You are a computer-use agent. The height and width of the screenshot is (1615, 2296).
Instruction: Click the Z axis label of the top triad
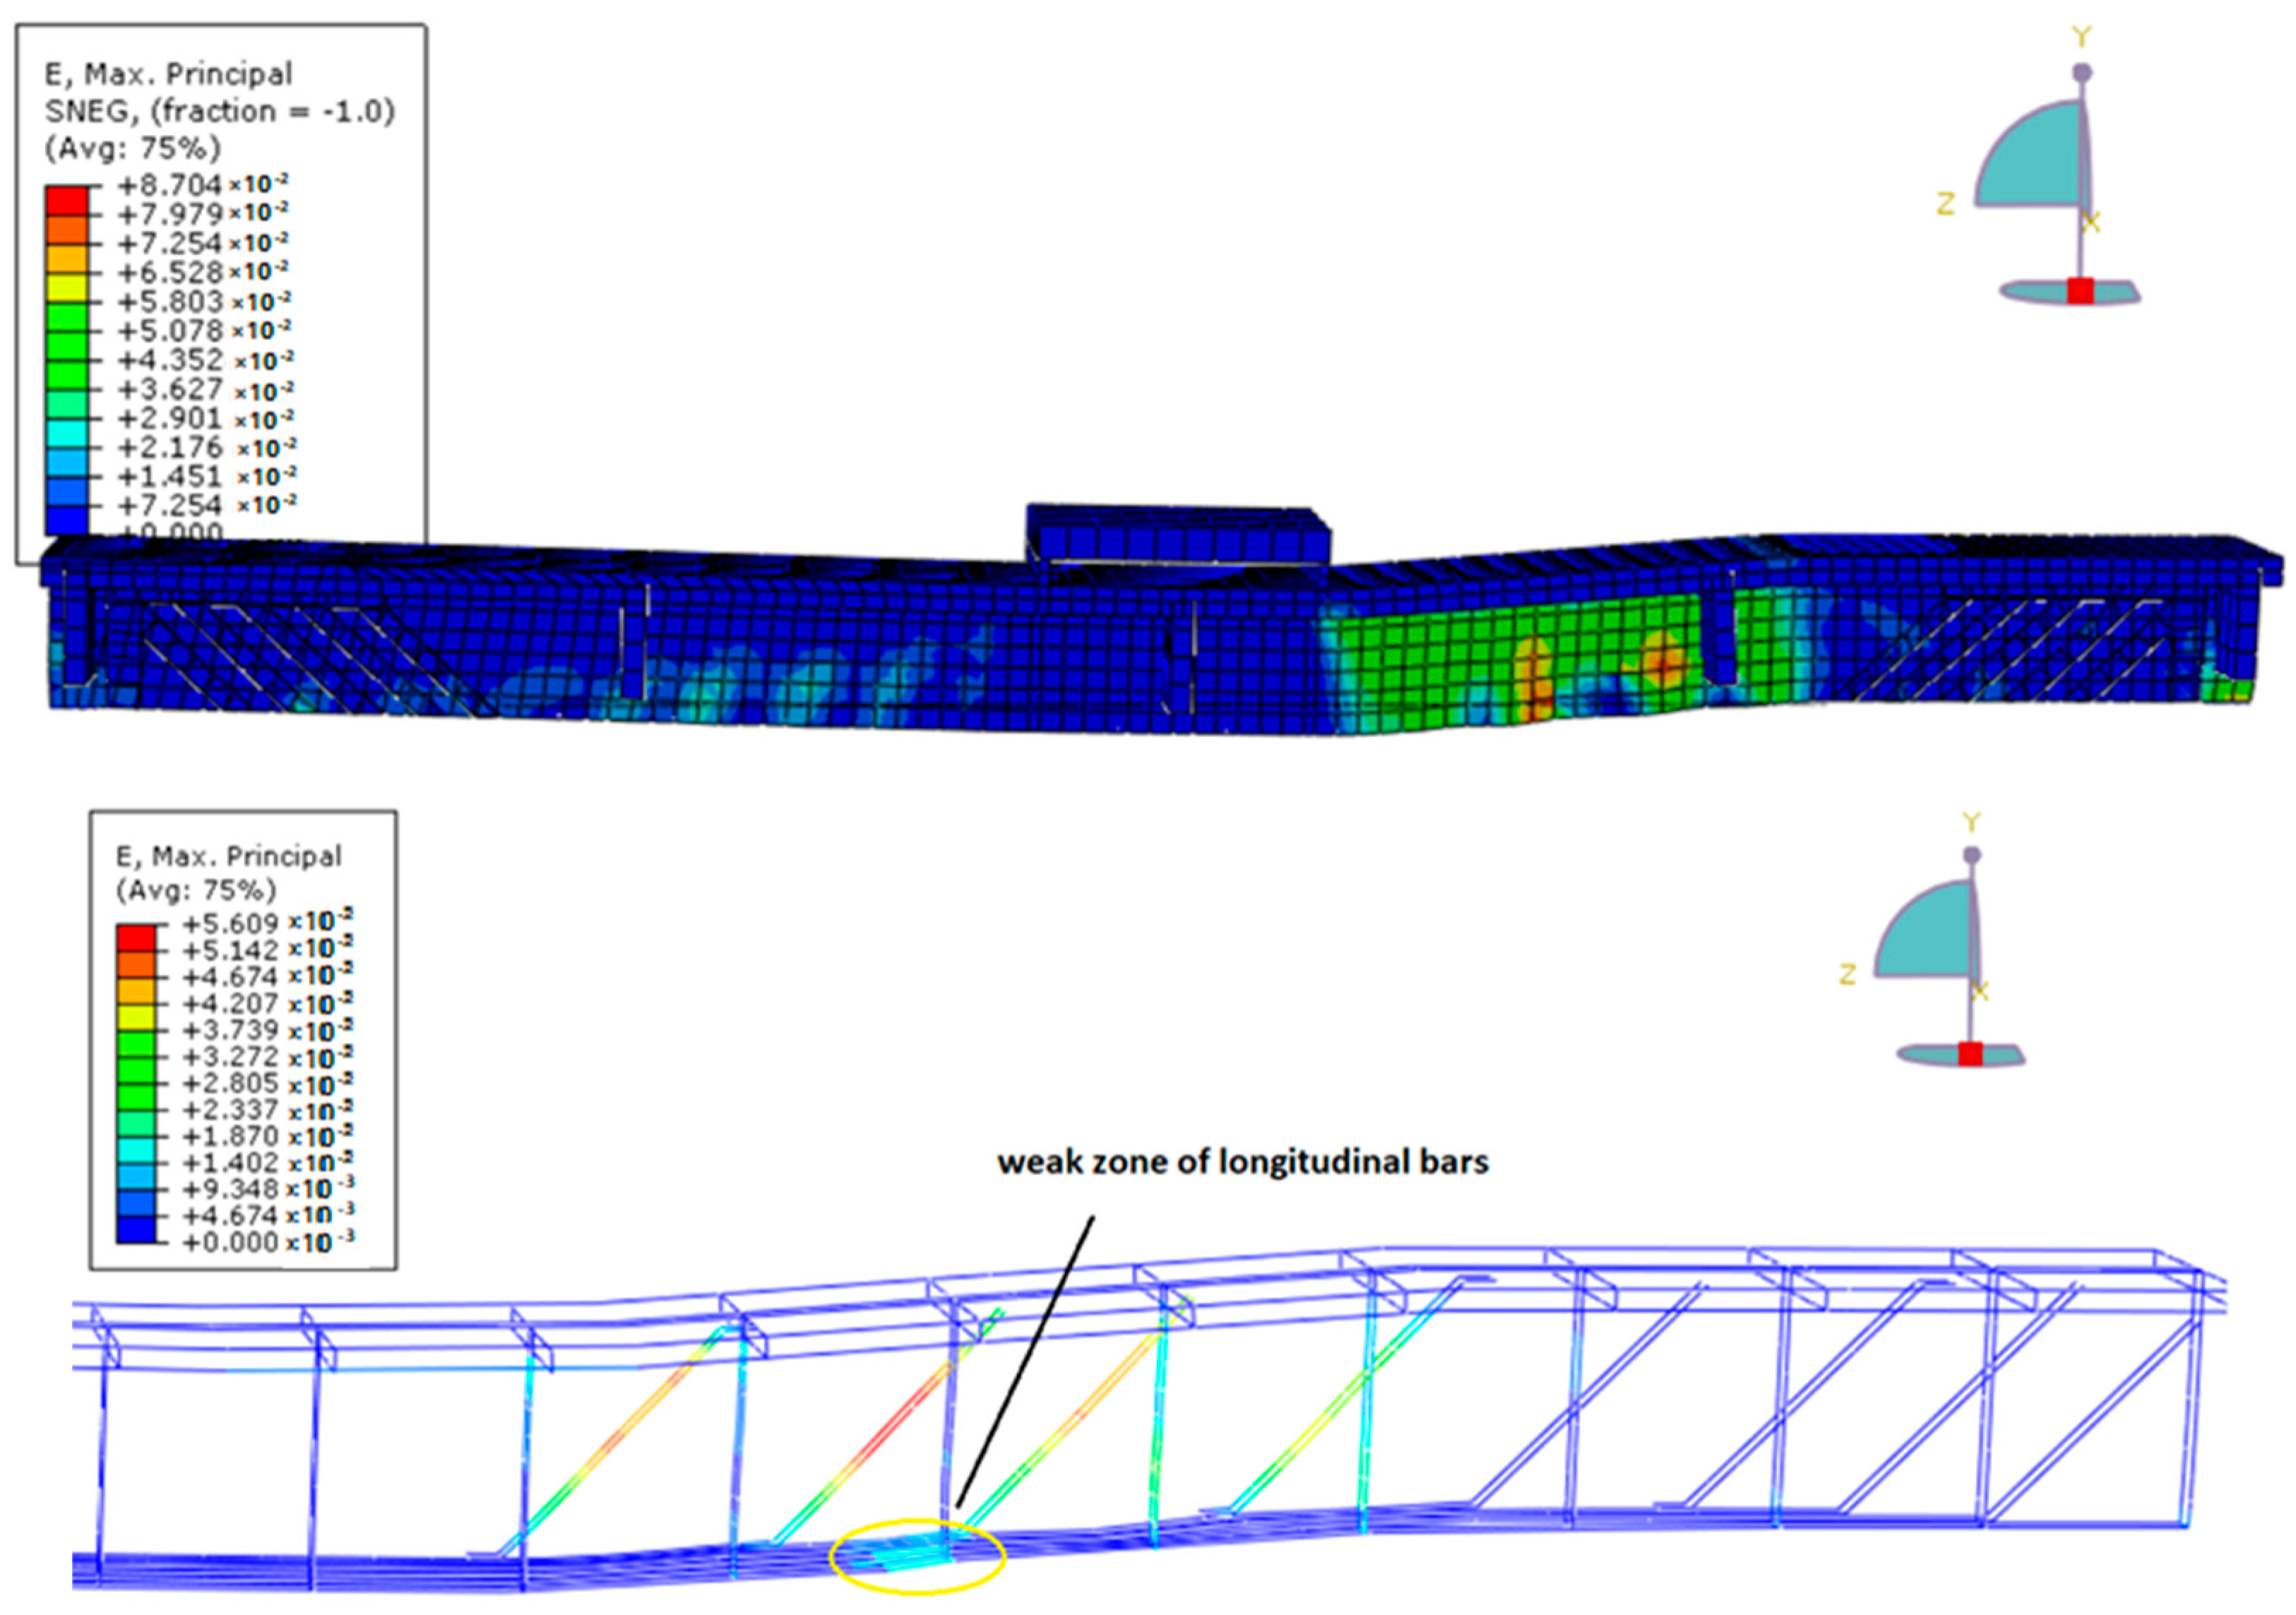tap(1945, 205)
